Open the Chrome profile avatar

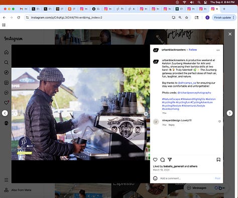pos(207,18)
